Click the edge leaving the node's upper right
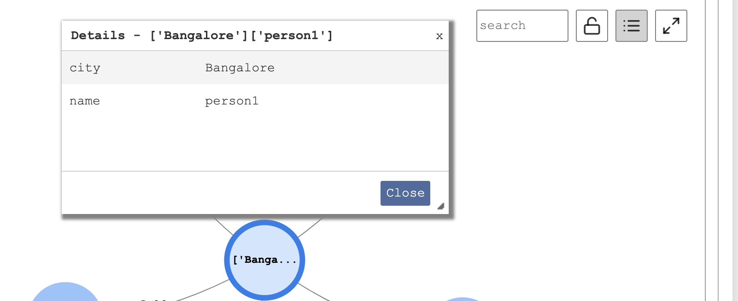Viewport: 738px width, 301px height. pos(310,228)
